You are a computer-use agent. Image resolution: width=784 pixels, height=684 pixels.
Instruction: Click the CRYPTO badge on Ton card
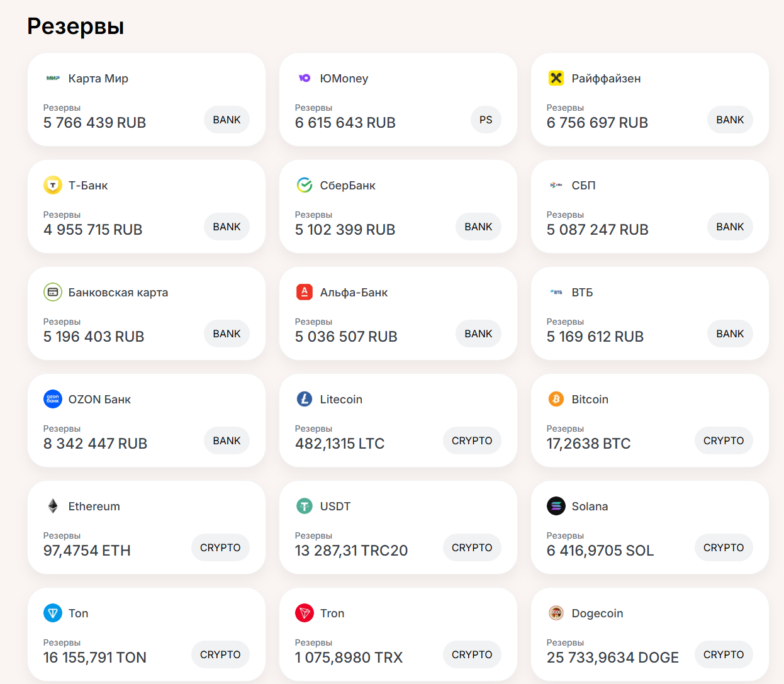(220, 654)
